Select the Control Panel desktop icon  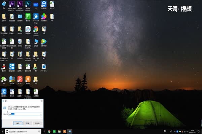pos(20,17)
